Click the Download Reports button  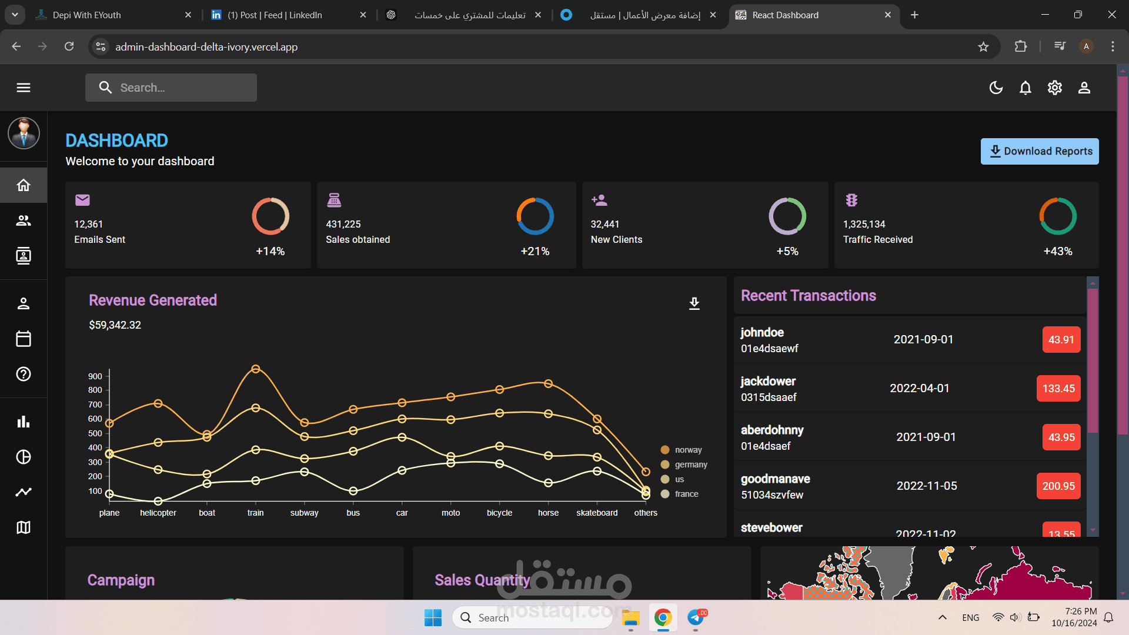(1040, 151)
